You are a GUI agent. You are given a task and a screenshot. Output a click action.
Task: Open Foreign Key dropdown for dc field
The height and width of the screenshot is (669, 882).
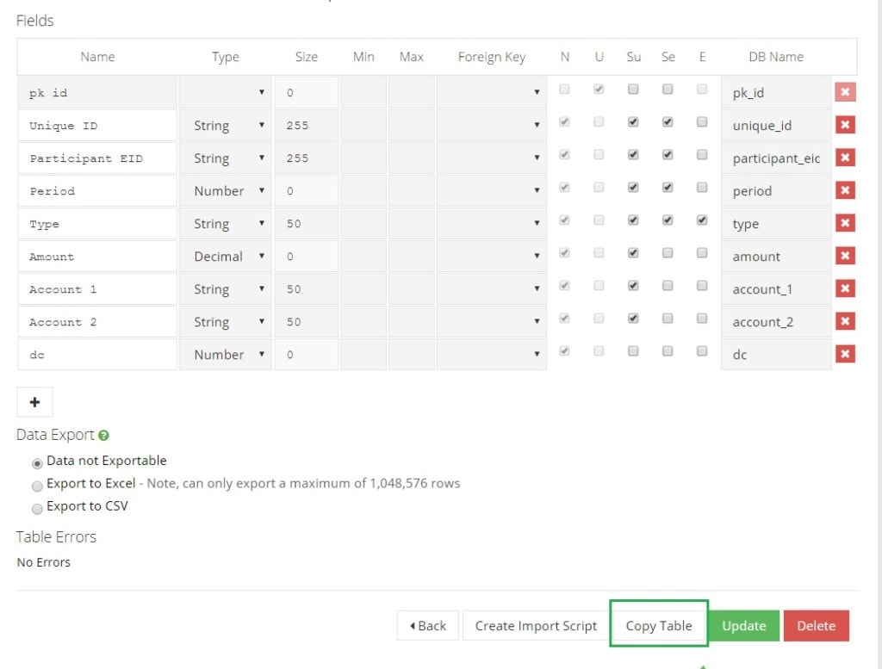492,354
